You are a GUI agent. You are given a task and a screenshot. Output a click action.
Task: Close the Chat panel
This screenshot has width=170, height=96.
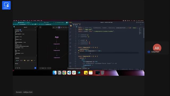[35, 27]
